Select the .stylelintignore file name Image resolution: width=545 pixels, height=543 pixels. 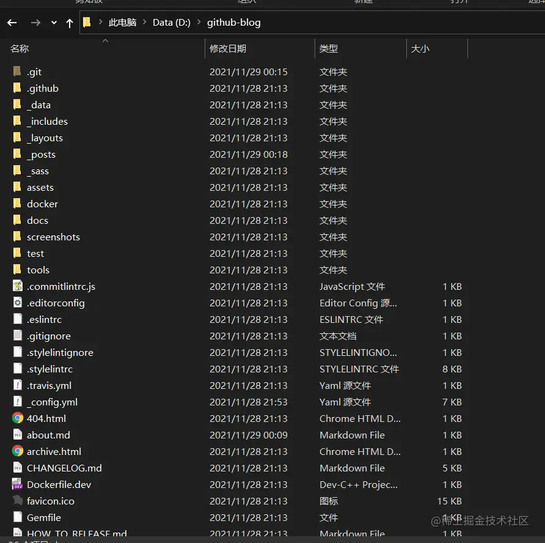(x=60, y=353)
